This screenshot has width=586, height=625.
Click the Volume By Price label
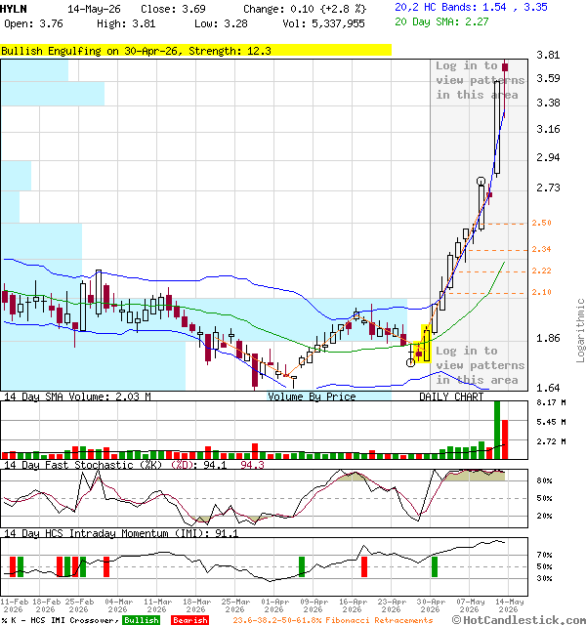coord(312,396)
